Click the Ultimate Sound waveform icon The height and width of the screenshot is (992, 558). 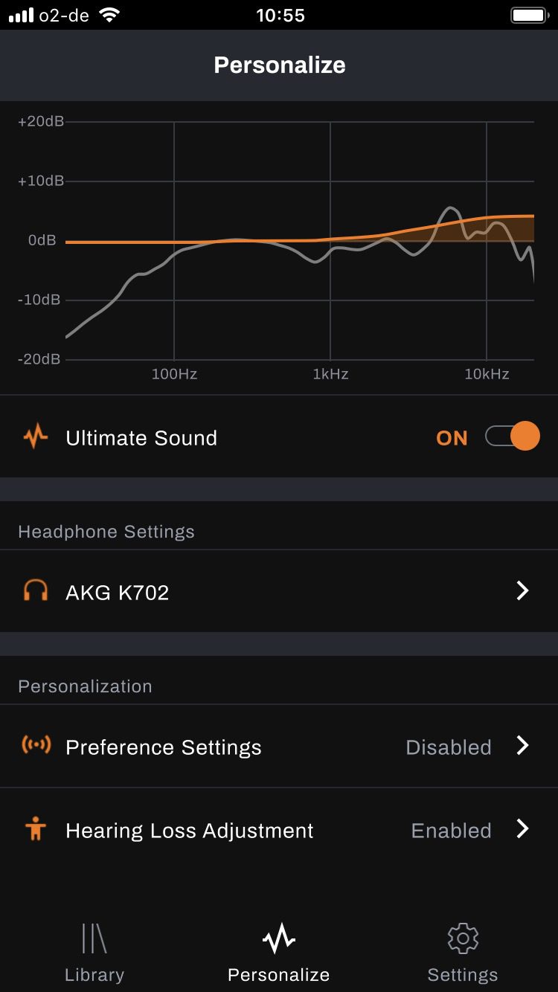(35, 437)
